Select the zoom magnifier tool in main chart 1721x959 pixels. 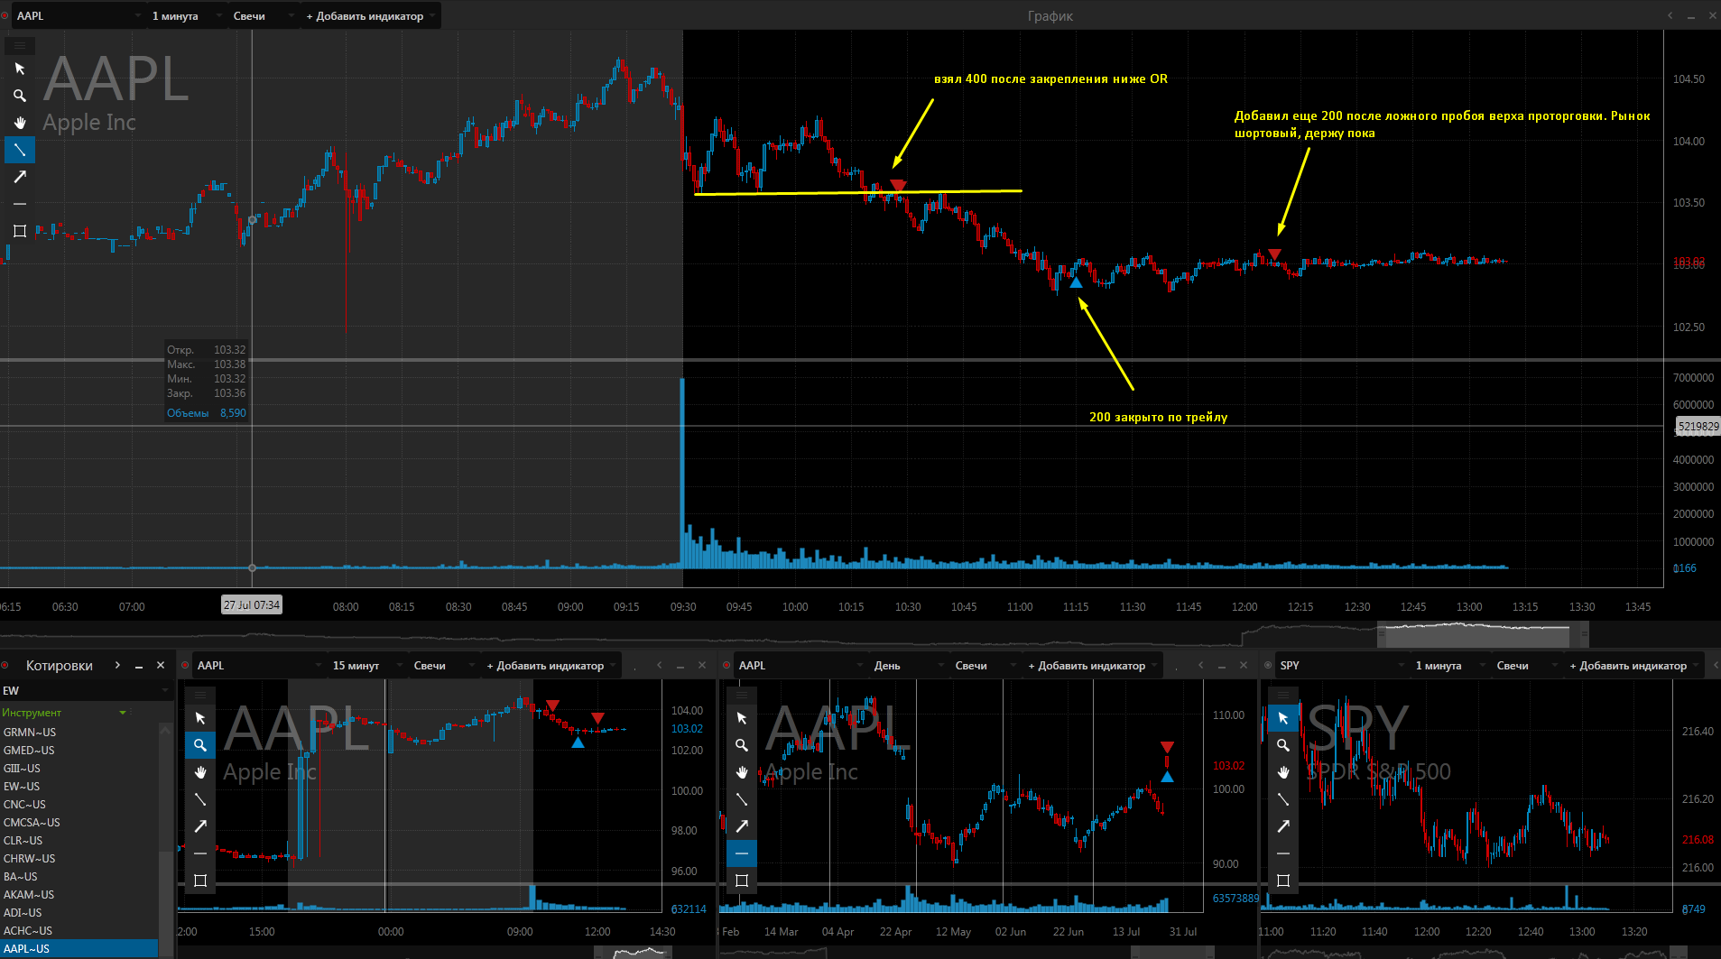pos(20,96)
